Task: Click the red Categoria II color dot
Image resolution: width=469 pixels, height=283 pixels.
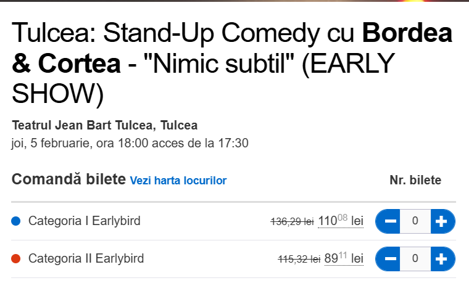Action: pos(17,258)
